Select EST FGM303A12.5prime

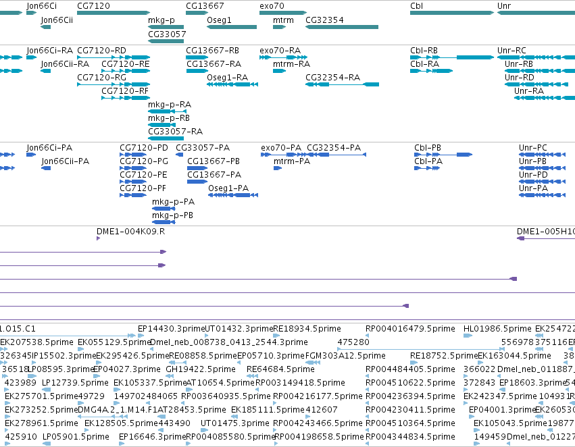coord(313,363)
